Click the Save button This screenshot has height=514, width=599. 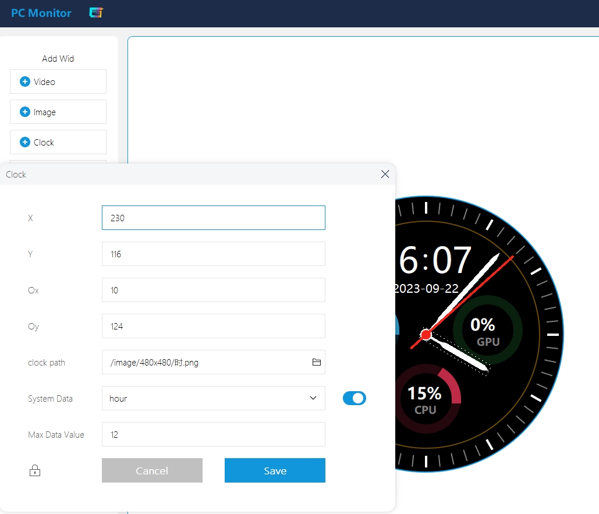click(x=275, y=470)
